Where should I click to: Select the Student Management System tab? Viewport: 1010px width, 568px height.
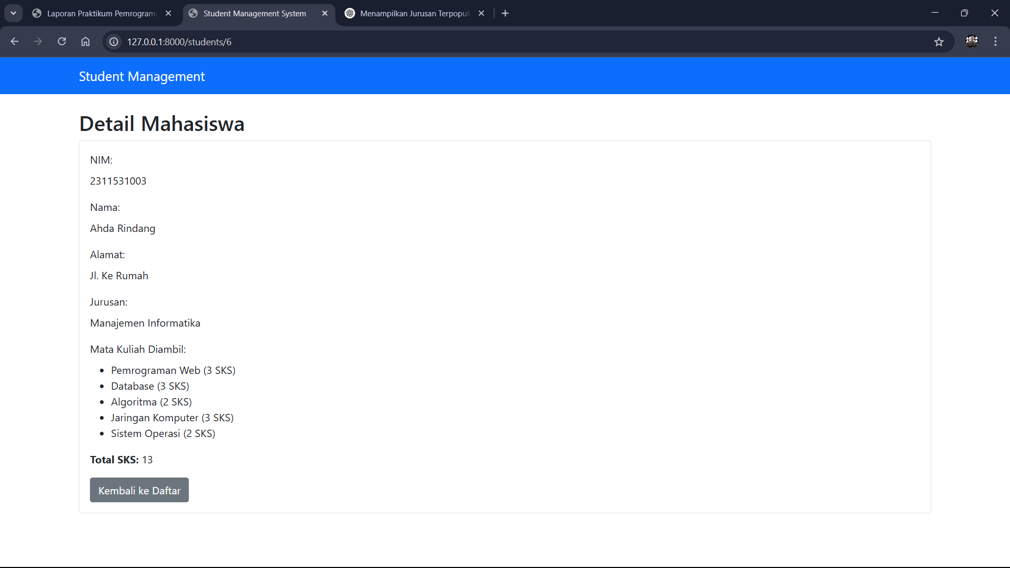point(254,13)
